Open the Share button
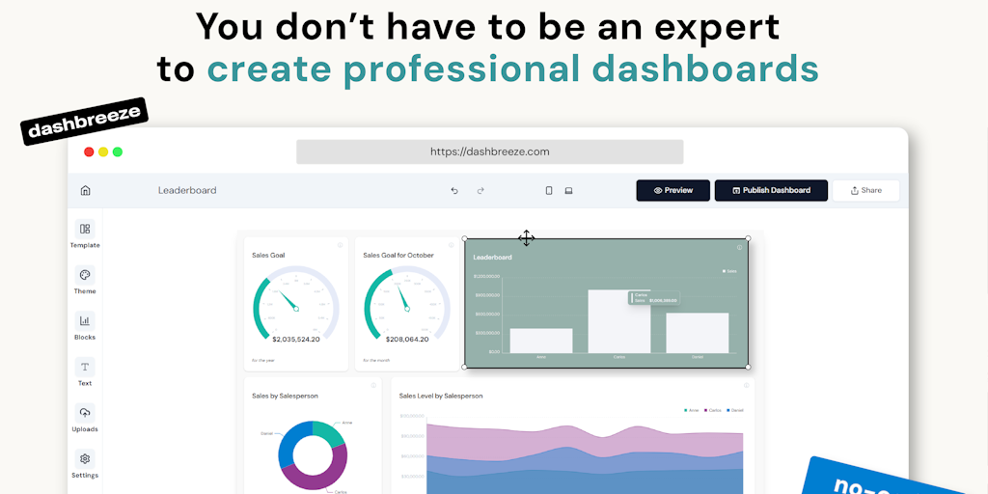 (865, 190)
